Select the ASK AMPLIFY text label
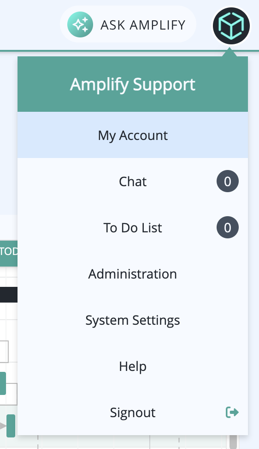This screenshot has height=449, width=259. [143, 25]
